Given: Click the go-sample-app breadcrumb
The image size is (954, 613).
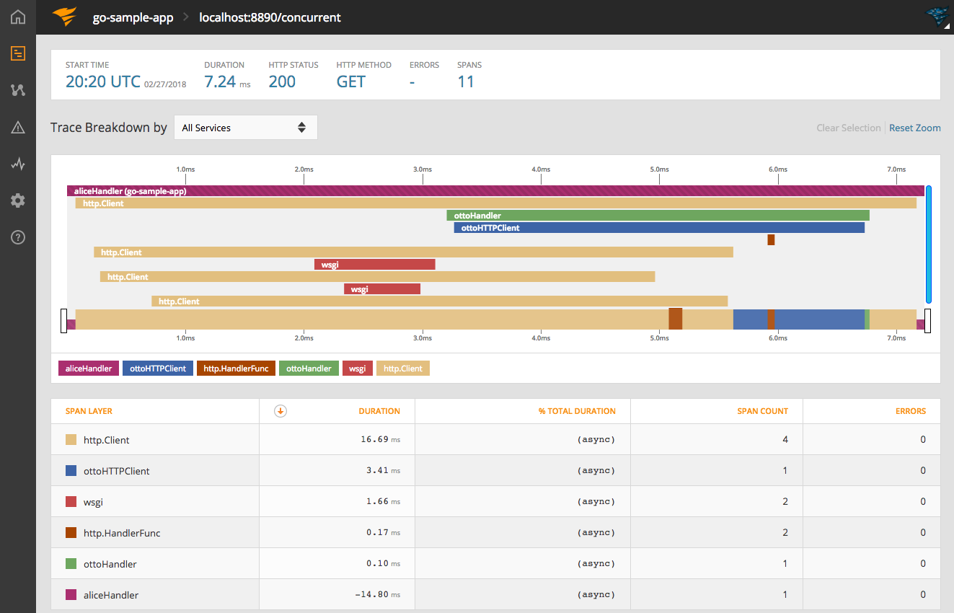Looking at the screenshot, I should point(133,17).
